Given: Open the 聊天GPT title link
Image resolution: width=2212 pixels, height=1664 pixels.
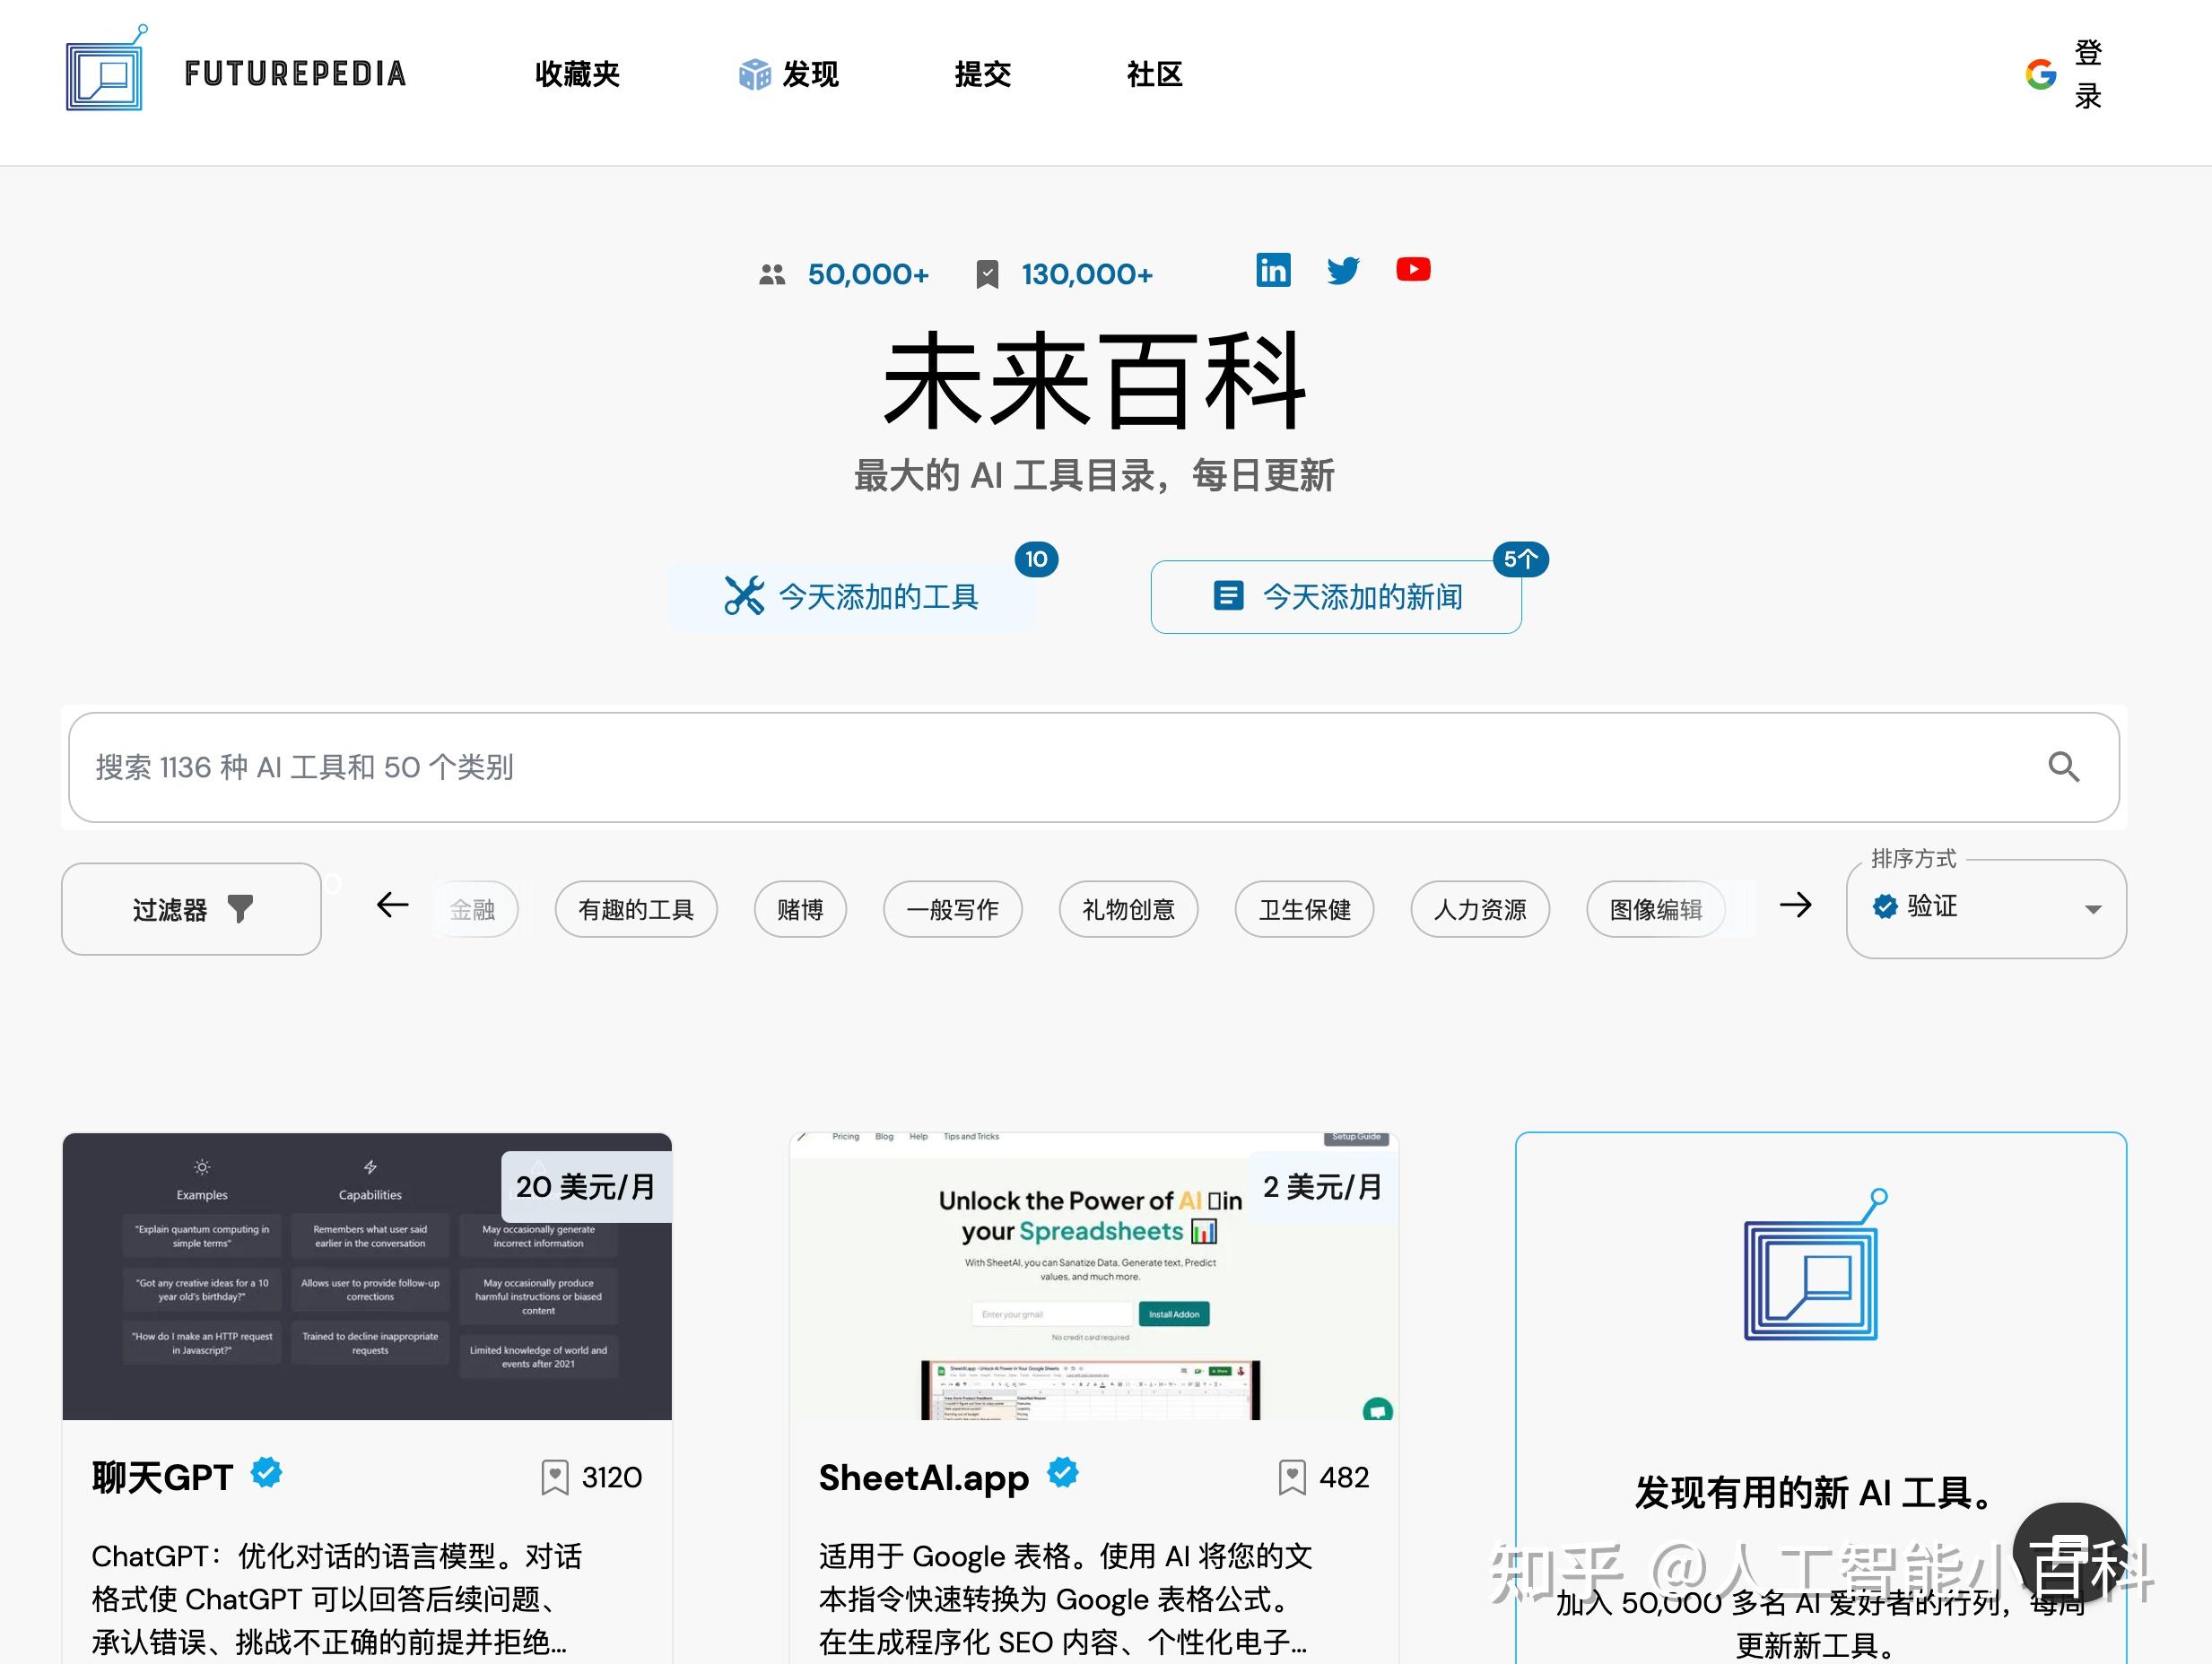Looking at the screenshot, I should [x=162, y=1478].
